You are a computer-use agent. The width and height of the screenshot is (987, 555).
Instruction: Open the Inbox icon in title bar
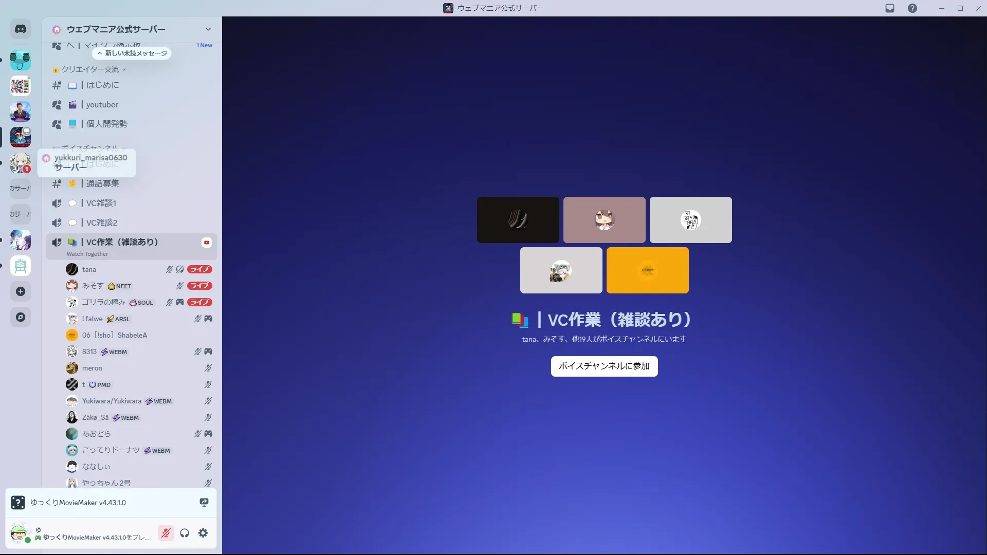tap(890, 8)
